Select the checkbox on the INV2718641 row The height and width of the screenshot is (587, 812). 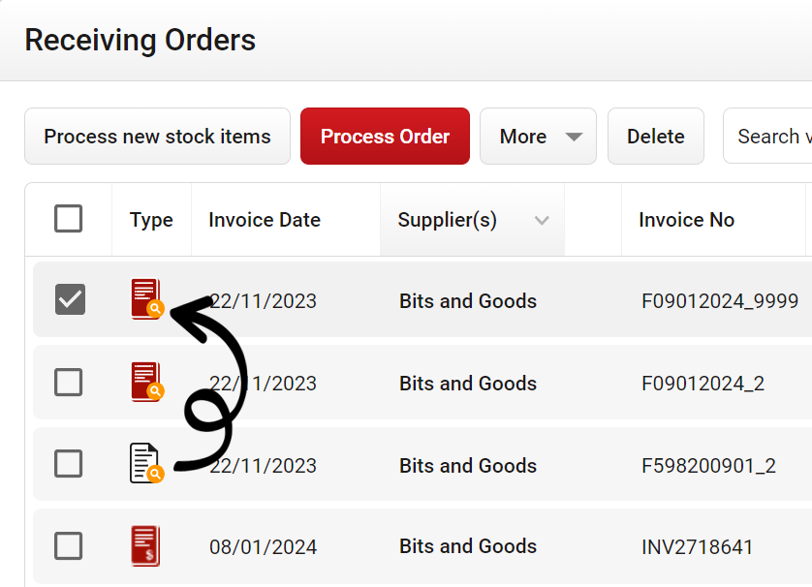pyautogui.click(x=68, y=545)
